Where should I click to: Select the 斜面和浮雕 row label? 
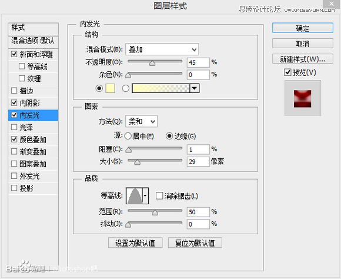click(x=36, y=54)
